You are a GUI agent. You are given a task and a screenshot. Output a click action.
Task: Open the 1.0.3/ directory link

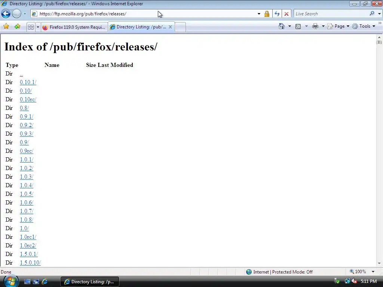(27, 177)
